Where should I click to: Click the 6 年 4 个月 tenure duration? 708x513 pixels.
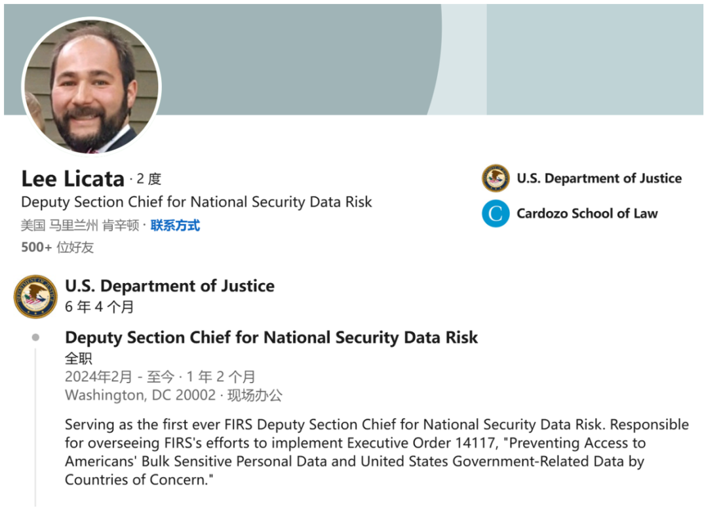tap(100, 307)
